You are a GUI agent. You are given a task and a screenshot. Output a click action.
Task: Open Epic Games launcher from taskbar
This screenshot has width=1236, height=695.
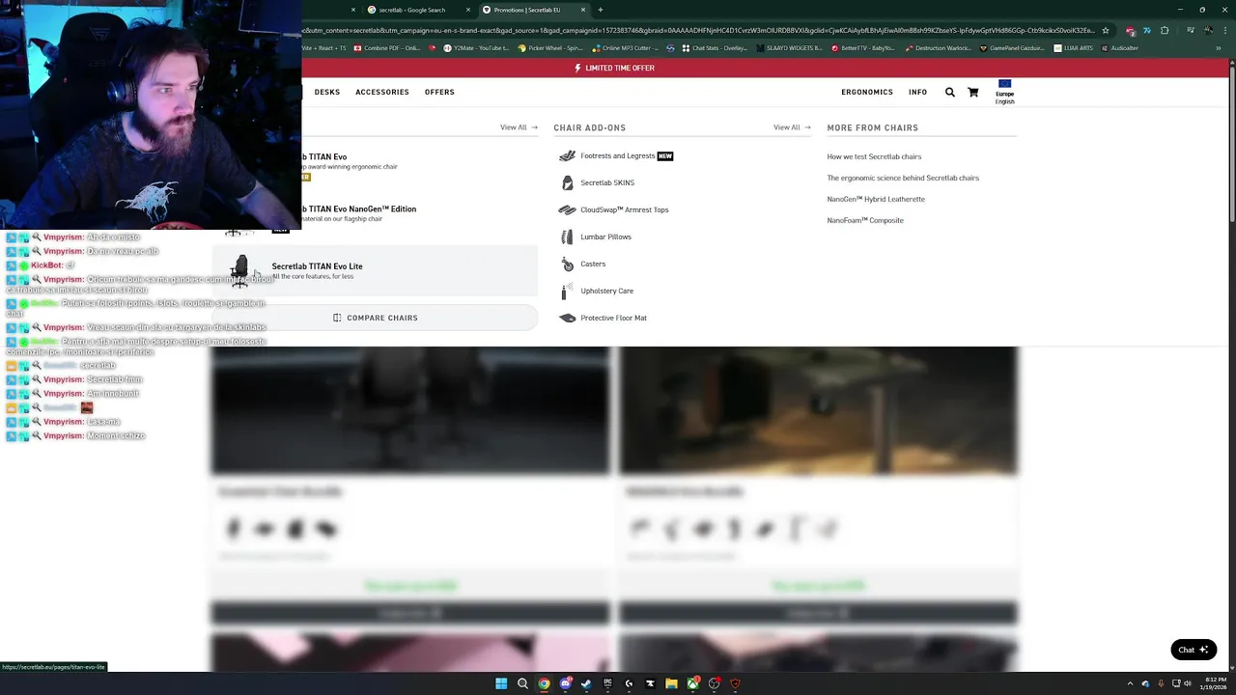pyautogui.click(x=607, y=683)
